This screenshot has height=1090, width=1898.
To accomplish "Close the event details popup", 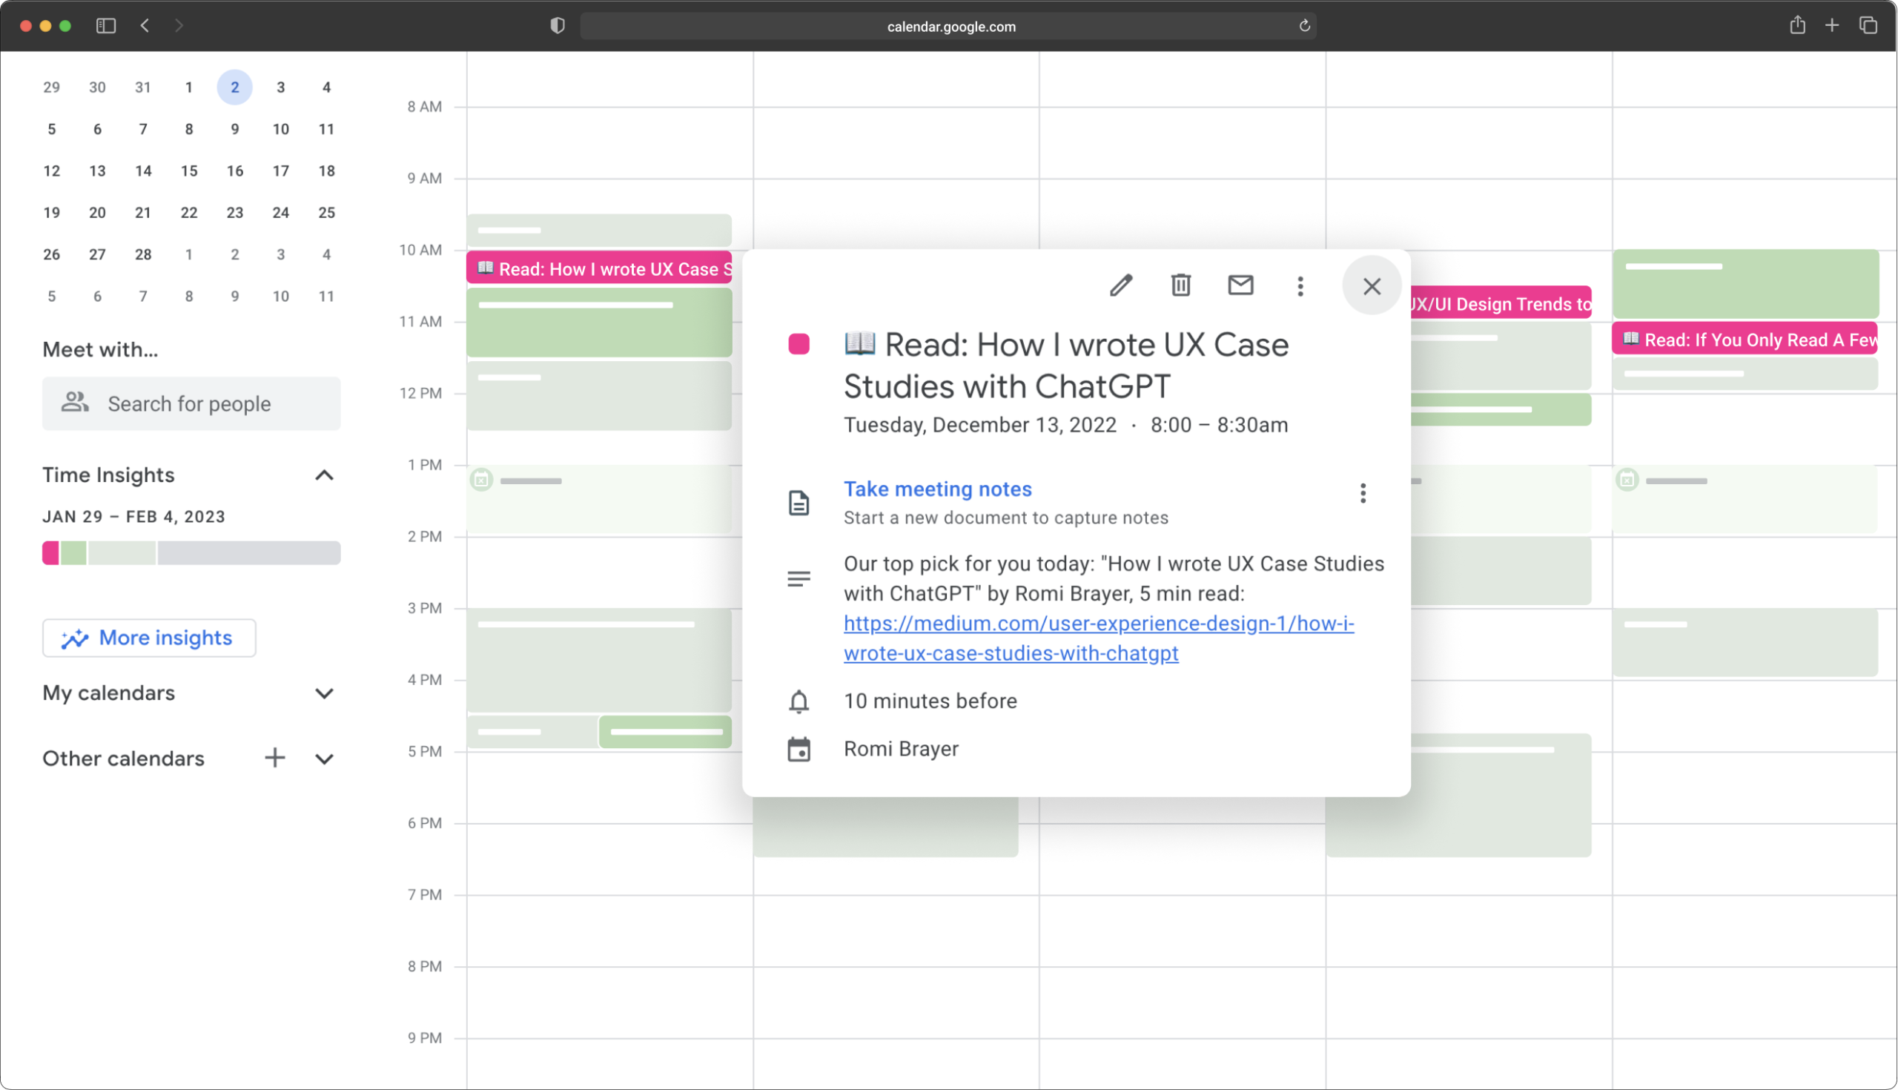I will (x=1371, y=286).
